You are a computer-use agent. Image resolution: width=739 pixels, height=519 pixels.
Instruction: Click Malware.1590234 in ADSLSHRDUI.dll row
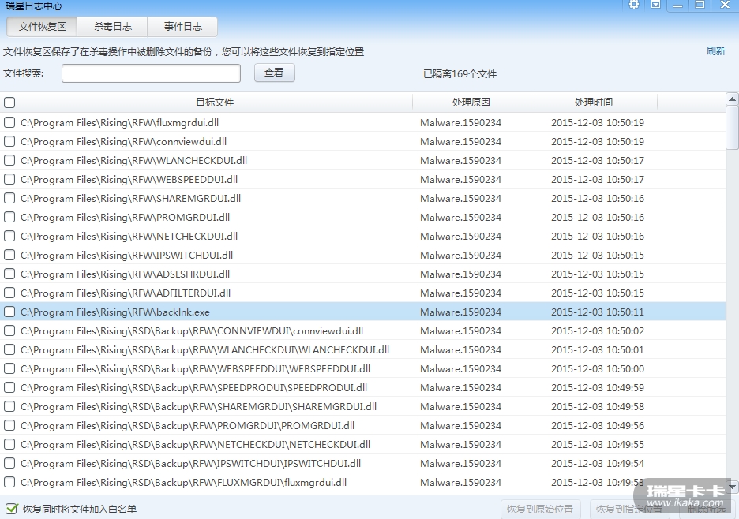460,274
